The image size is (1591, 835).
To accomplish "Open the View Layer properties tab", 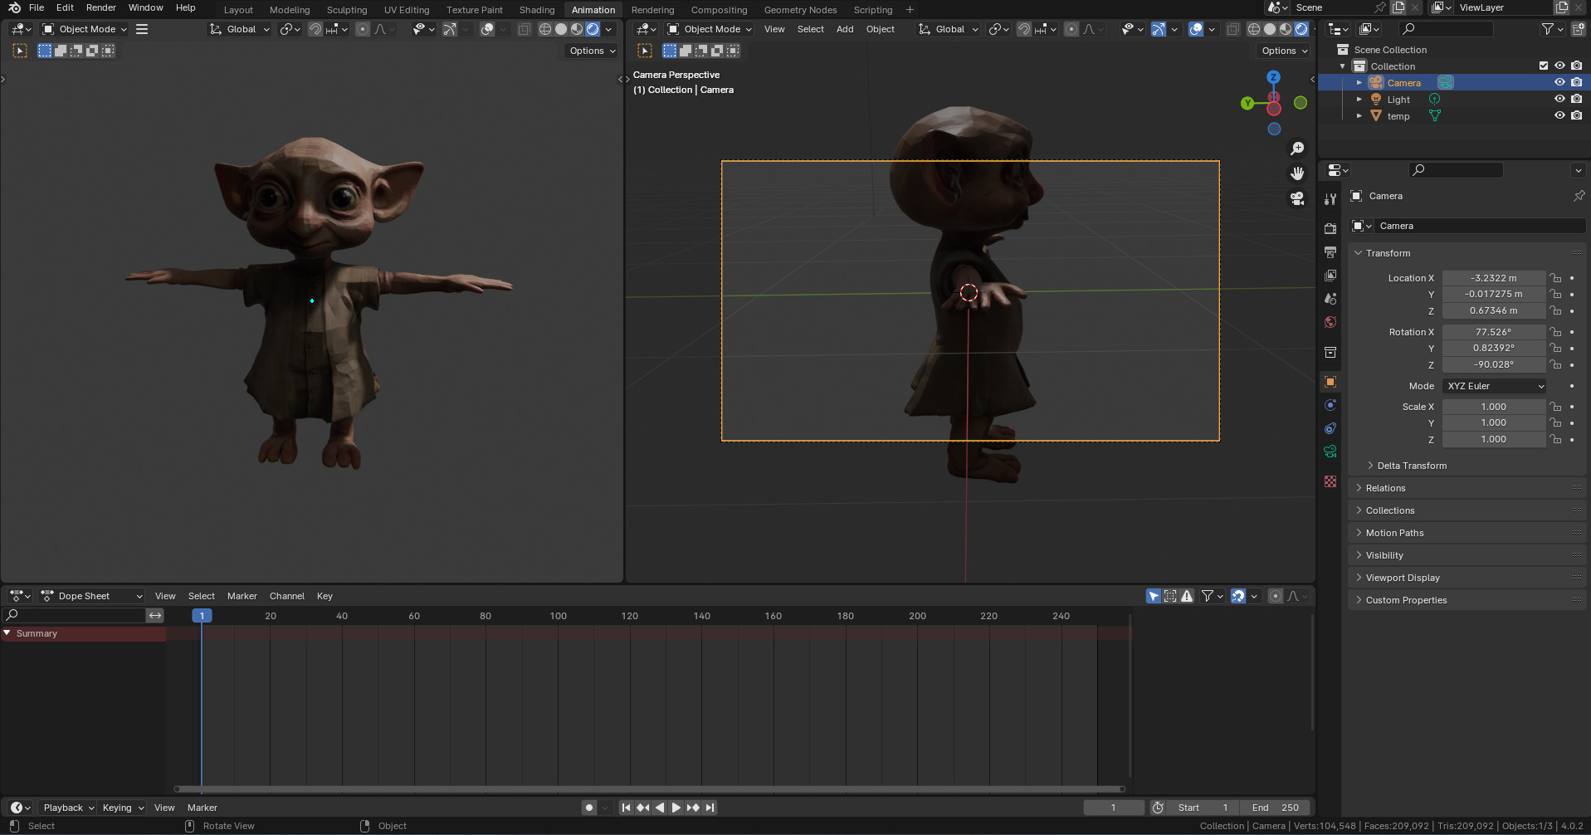I will (1330, 276).
